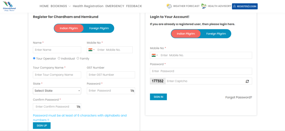The width and height of the screenshot is (285, 131).
Task: Click the Forgot Password link
Action: 239,97
